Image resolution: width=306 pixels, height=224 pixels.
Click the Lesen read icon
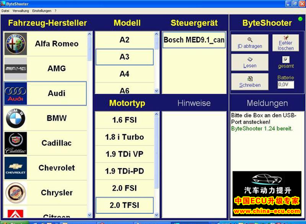(250, 59)
